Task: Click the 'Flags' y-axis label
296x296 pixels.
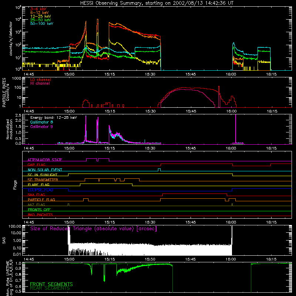Action: pyautogui.click(x=15, y=185)
